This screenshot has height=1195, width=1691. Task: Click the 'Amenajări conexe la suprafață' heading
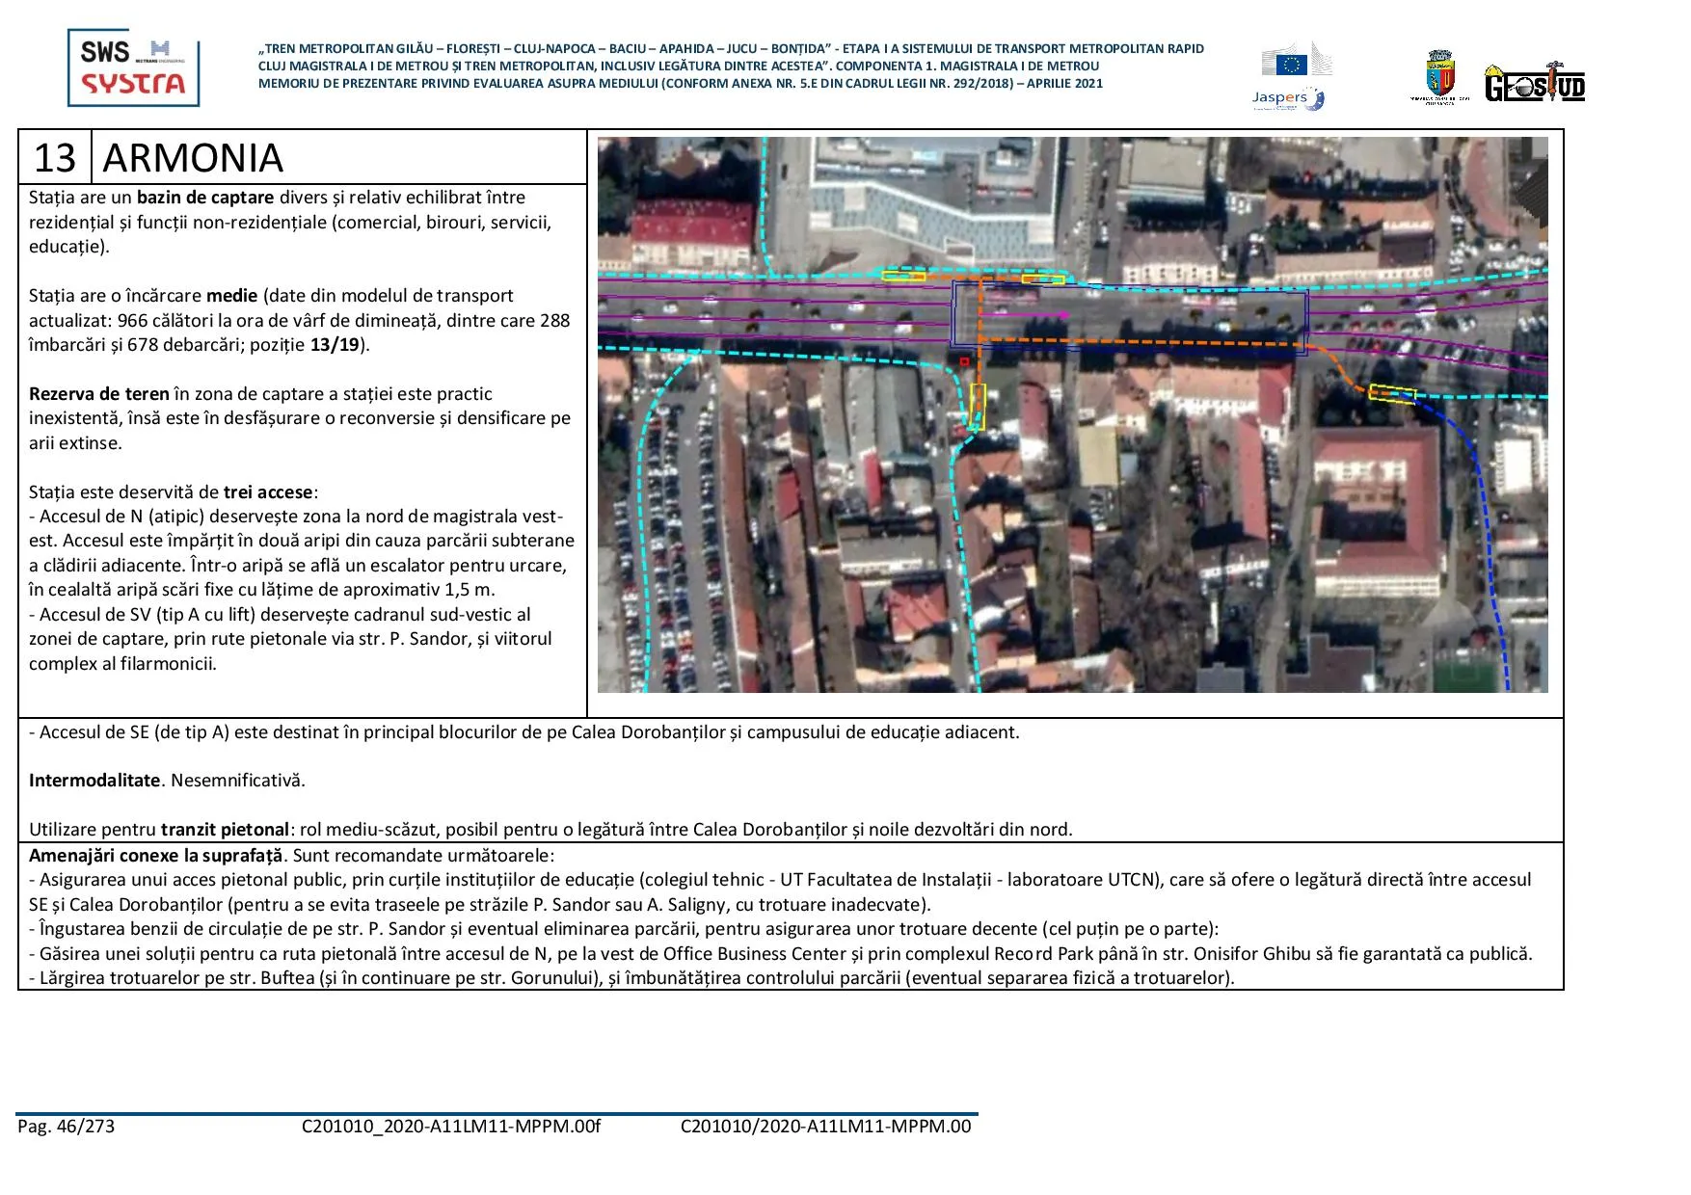(155, 856)
